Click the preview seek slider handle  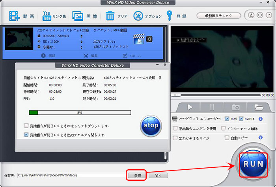(176, 95)
